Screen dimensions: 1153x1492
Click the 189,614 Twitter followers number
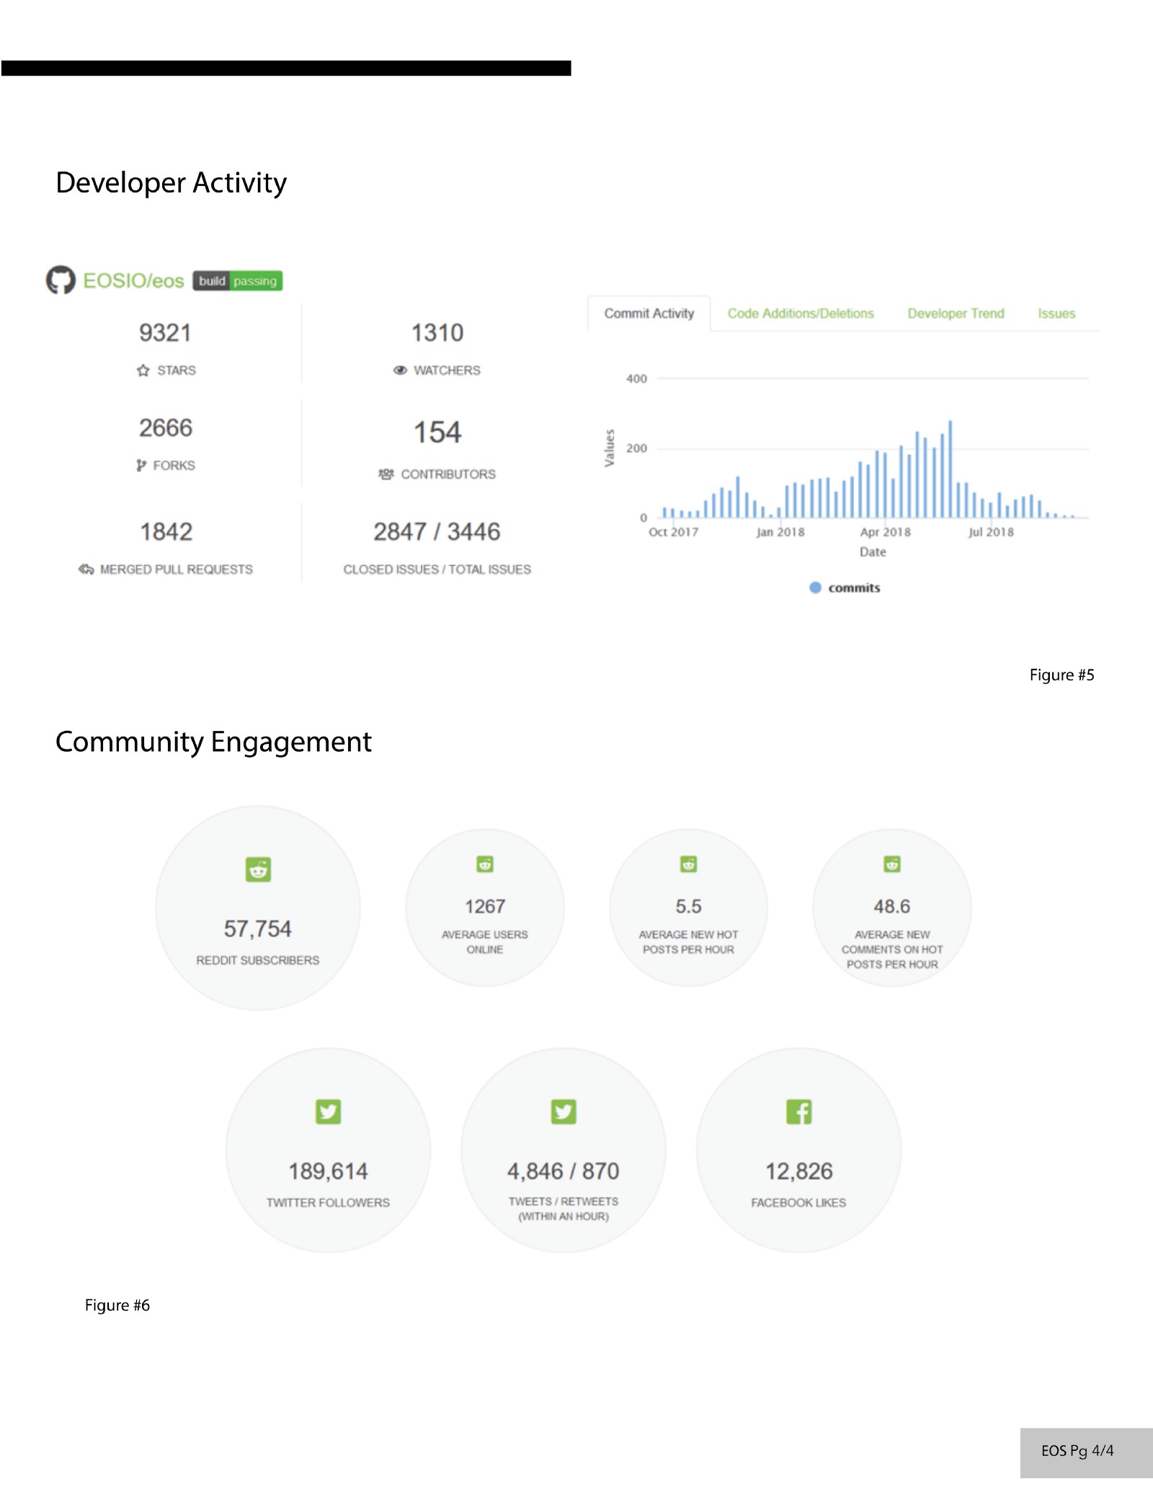329,1171
